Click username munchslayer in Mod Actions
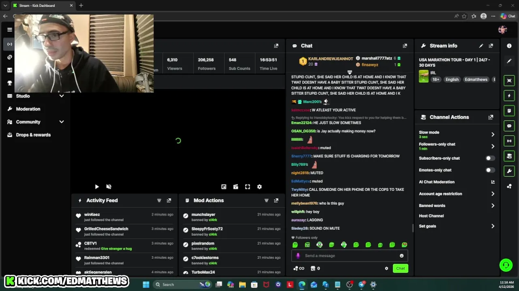This screenshot has height=291, width=519. pos(203,215)
